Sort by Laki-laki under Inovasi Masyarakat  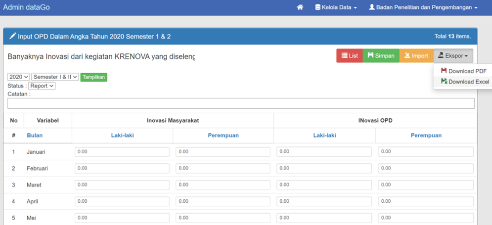point(122,135)
